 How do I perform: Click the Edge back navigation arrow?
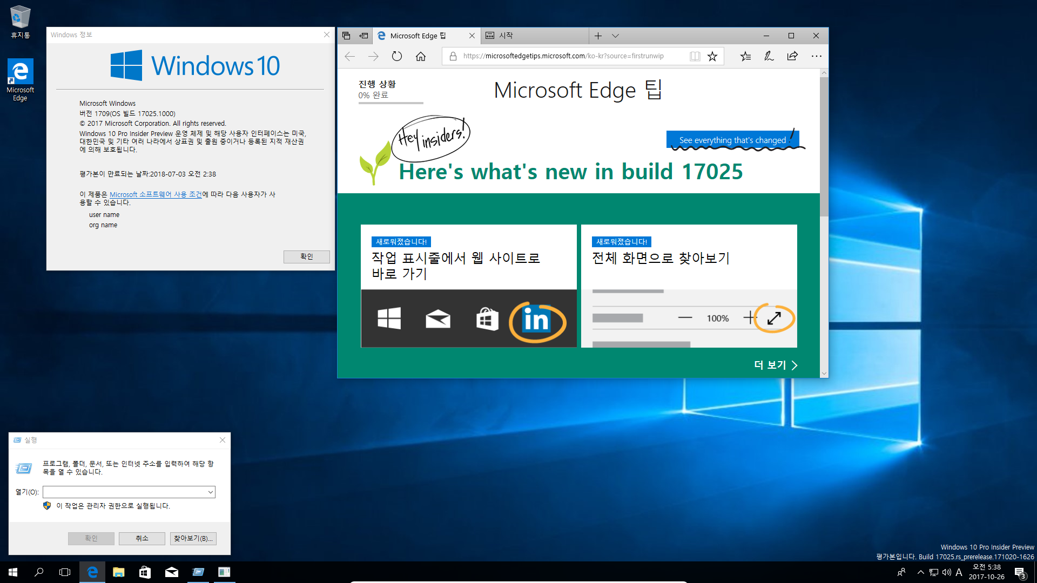point(350,56)
